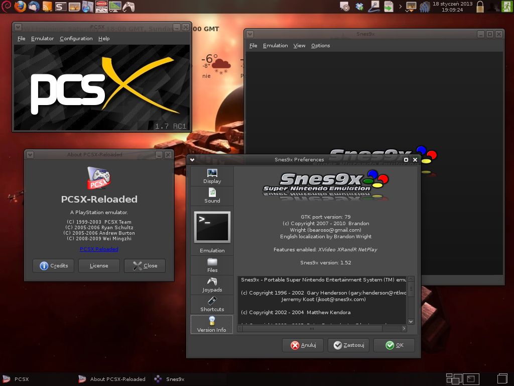Click the 'GTK port version: 79' text
The height and width of the screenshot is (386, 514).
[x=325, y=217]
